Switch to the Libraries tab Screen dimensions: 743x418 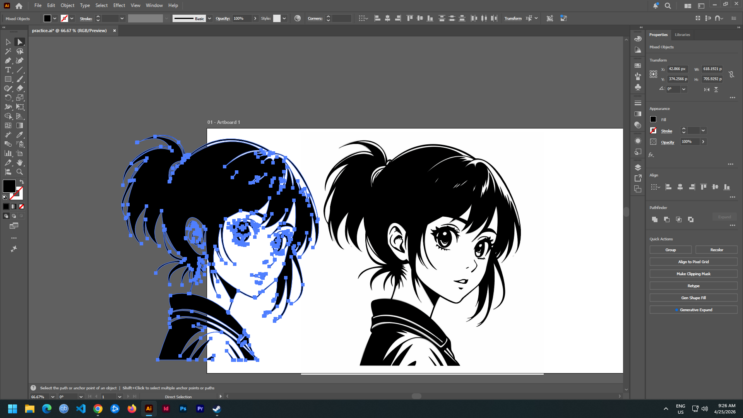click(x=682, y=35)
